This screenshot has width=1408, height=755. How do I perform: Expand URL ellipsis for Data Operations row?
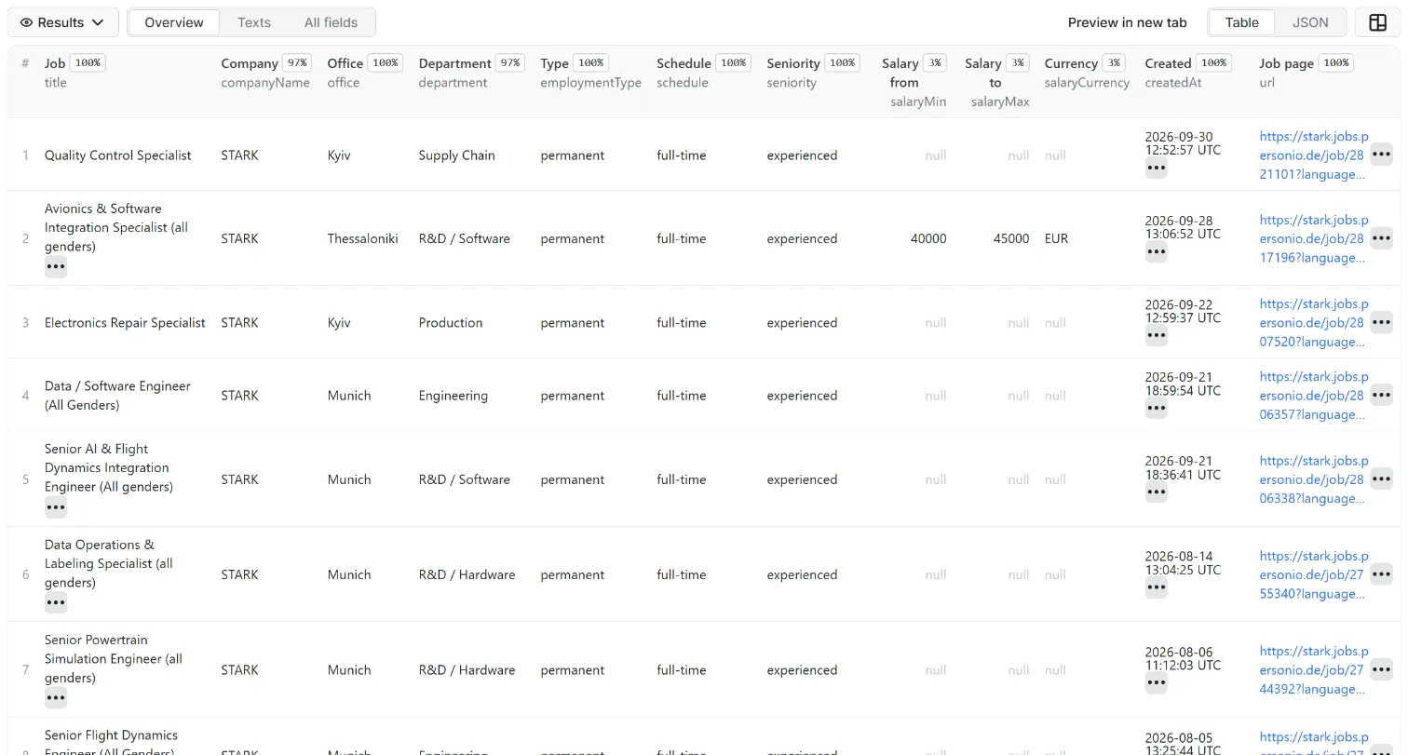(1381, 574)
